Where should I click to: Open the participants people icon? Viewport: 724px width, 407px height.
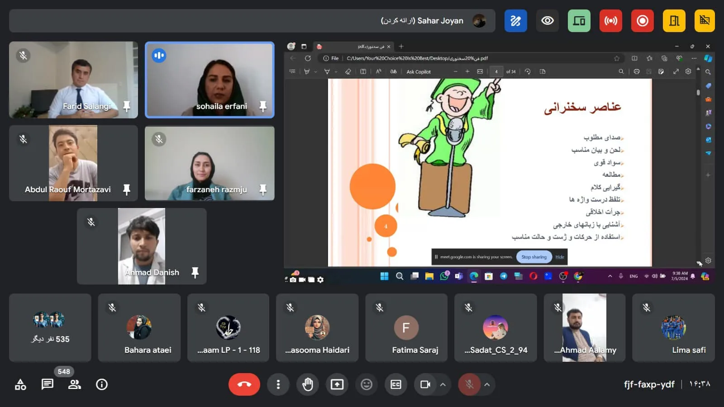pos(75,384)
